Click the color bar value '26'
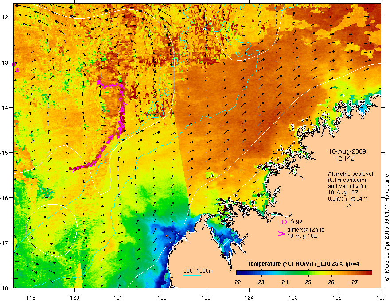Screen dimensions: 390x301 [331, 282]
